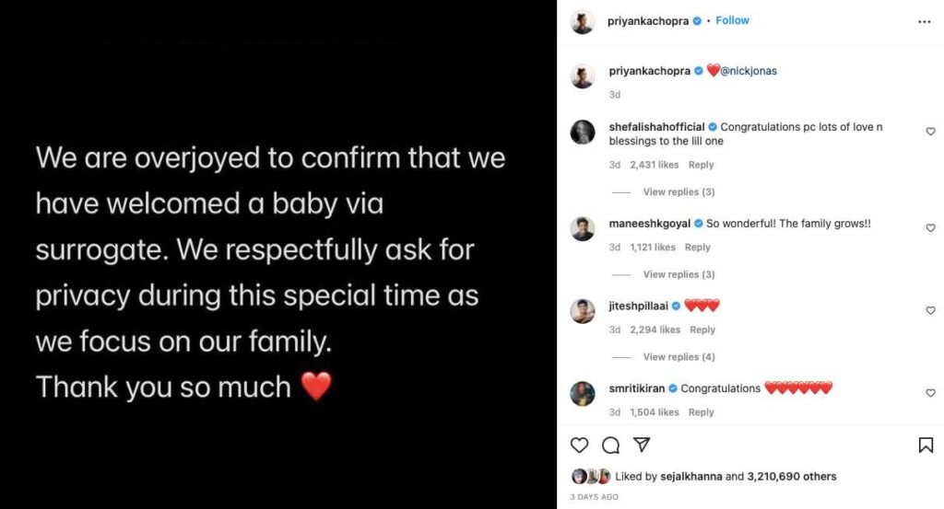
Task: View the 3,210,690 others who liked
Action: click(x=791, y=477)
